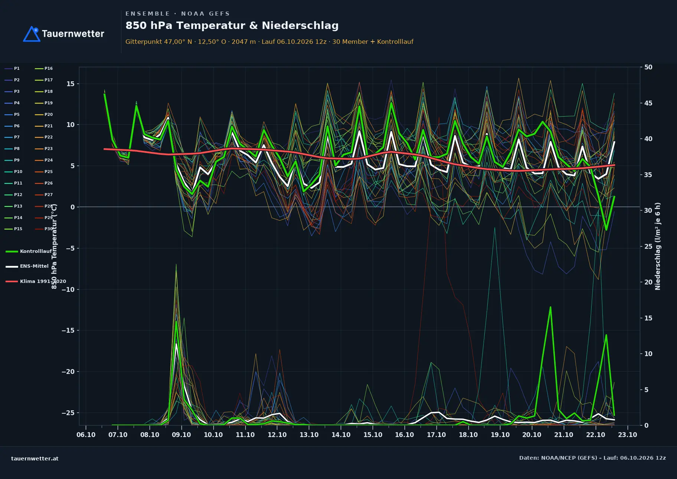Screen dimensions: 677x479
Task: Select legend entry P7
Action: click(12, 137)
